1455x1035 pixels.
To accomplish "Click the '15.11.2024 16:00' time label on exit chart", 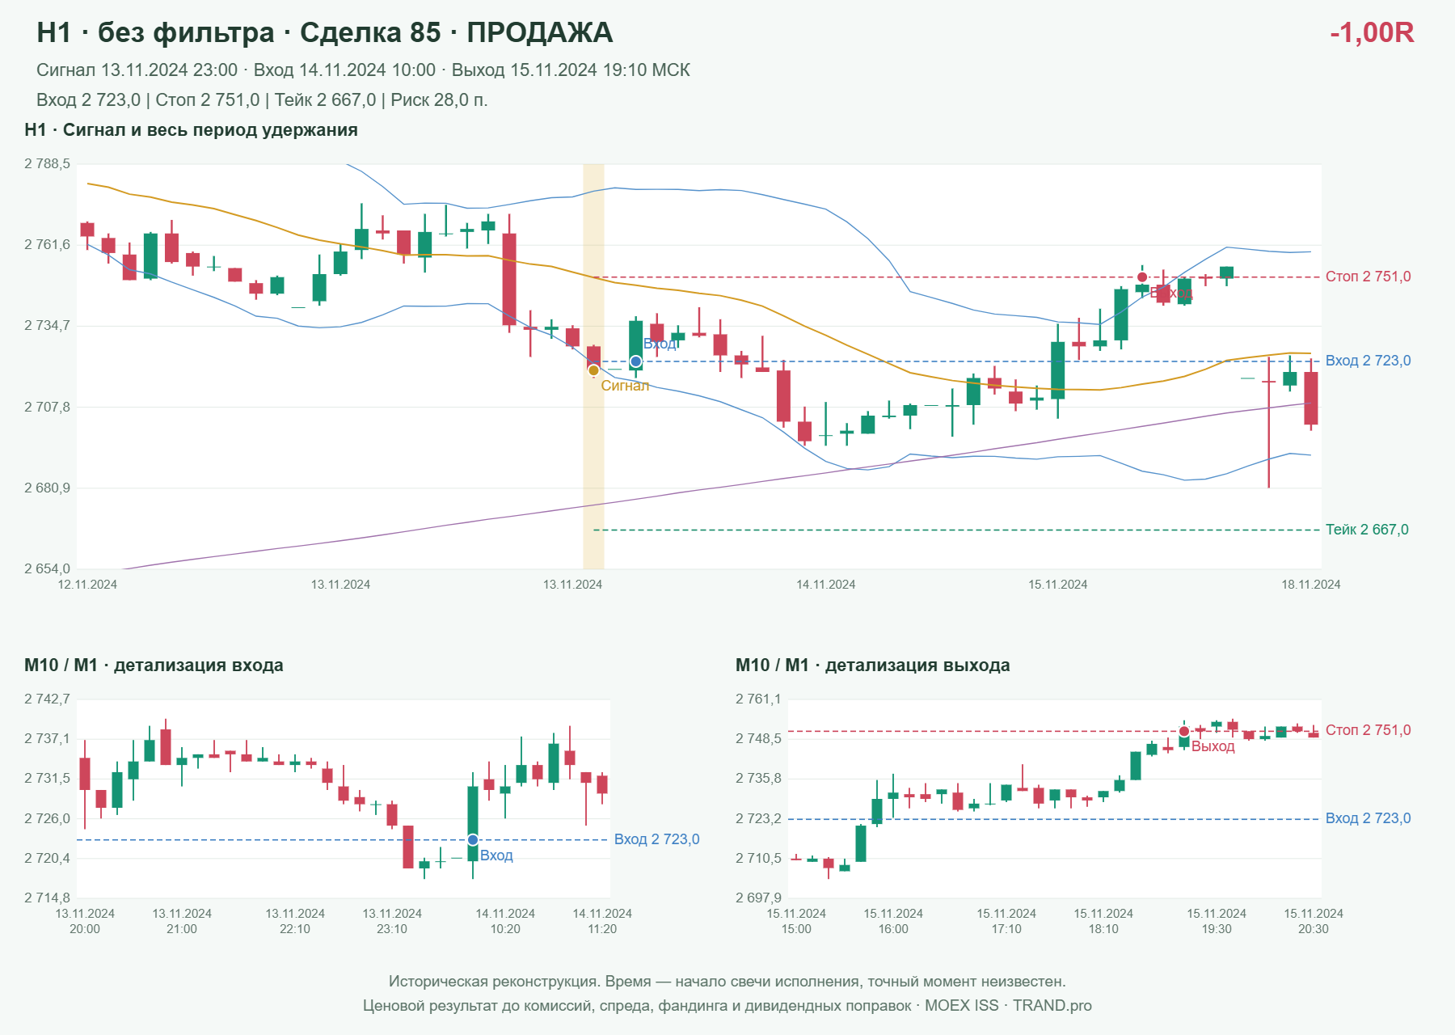I will click(893, 921).
